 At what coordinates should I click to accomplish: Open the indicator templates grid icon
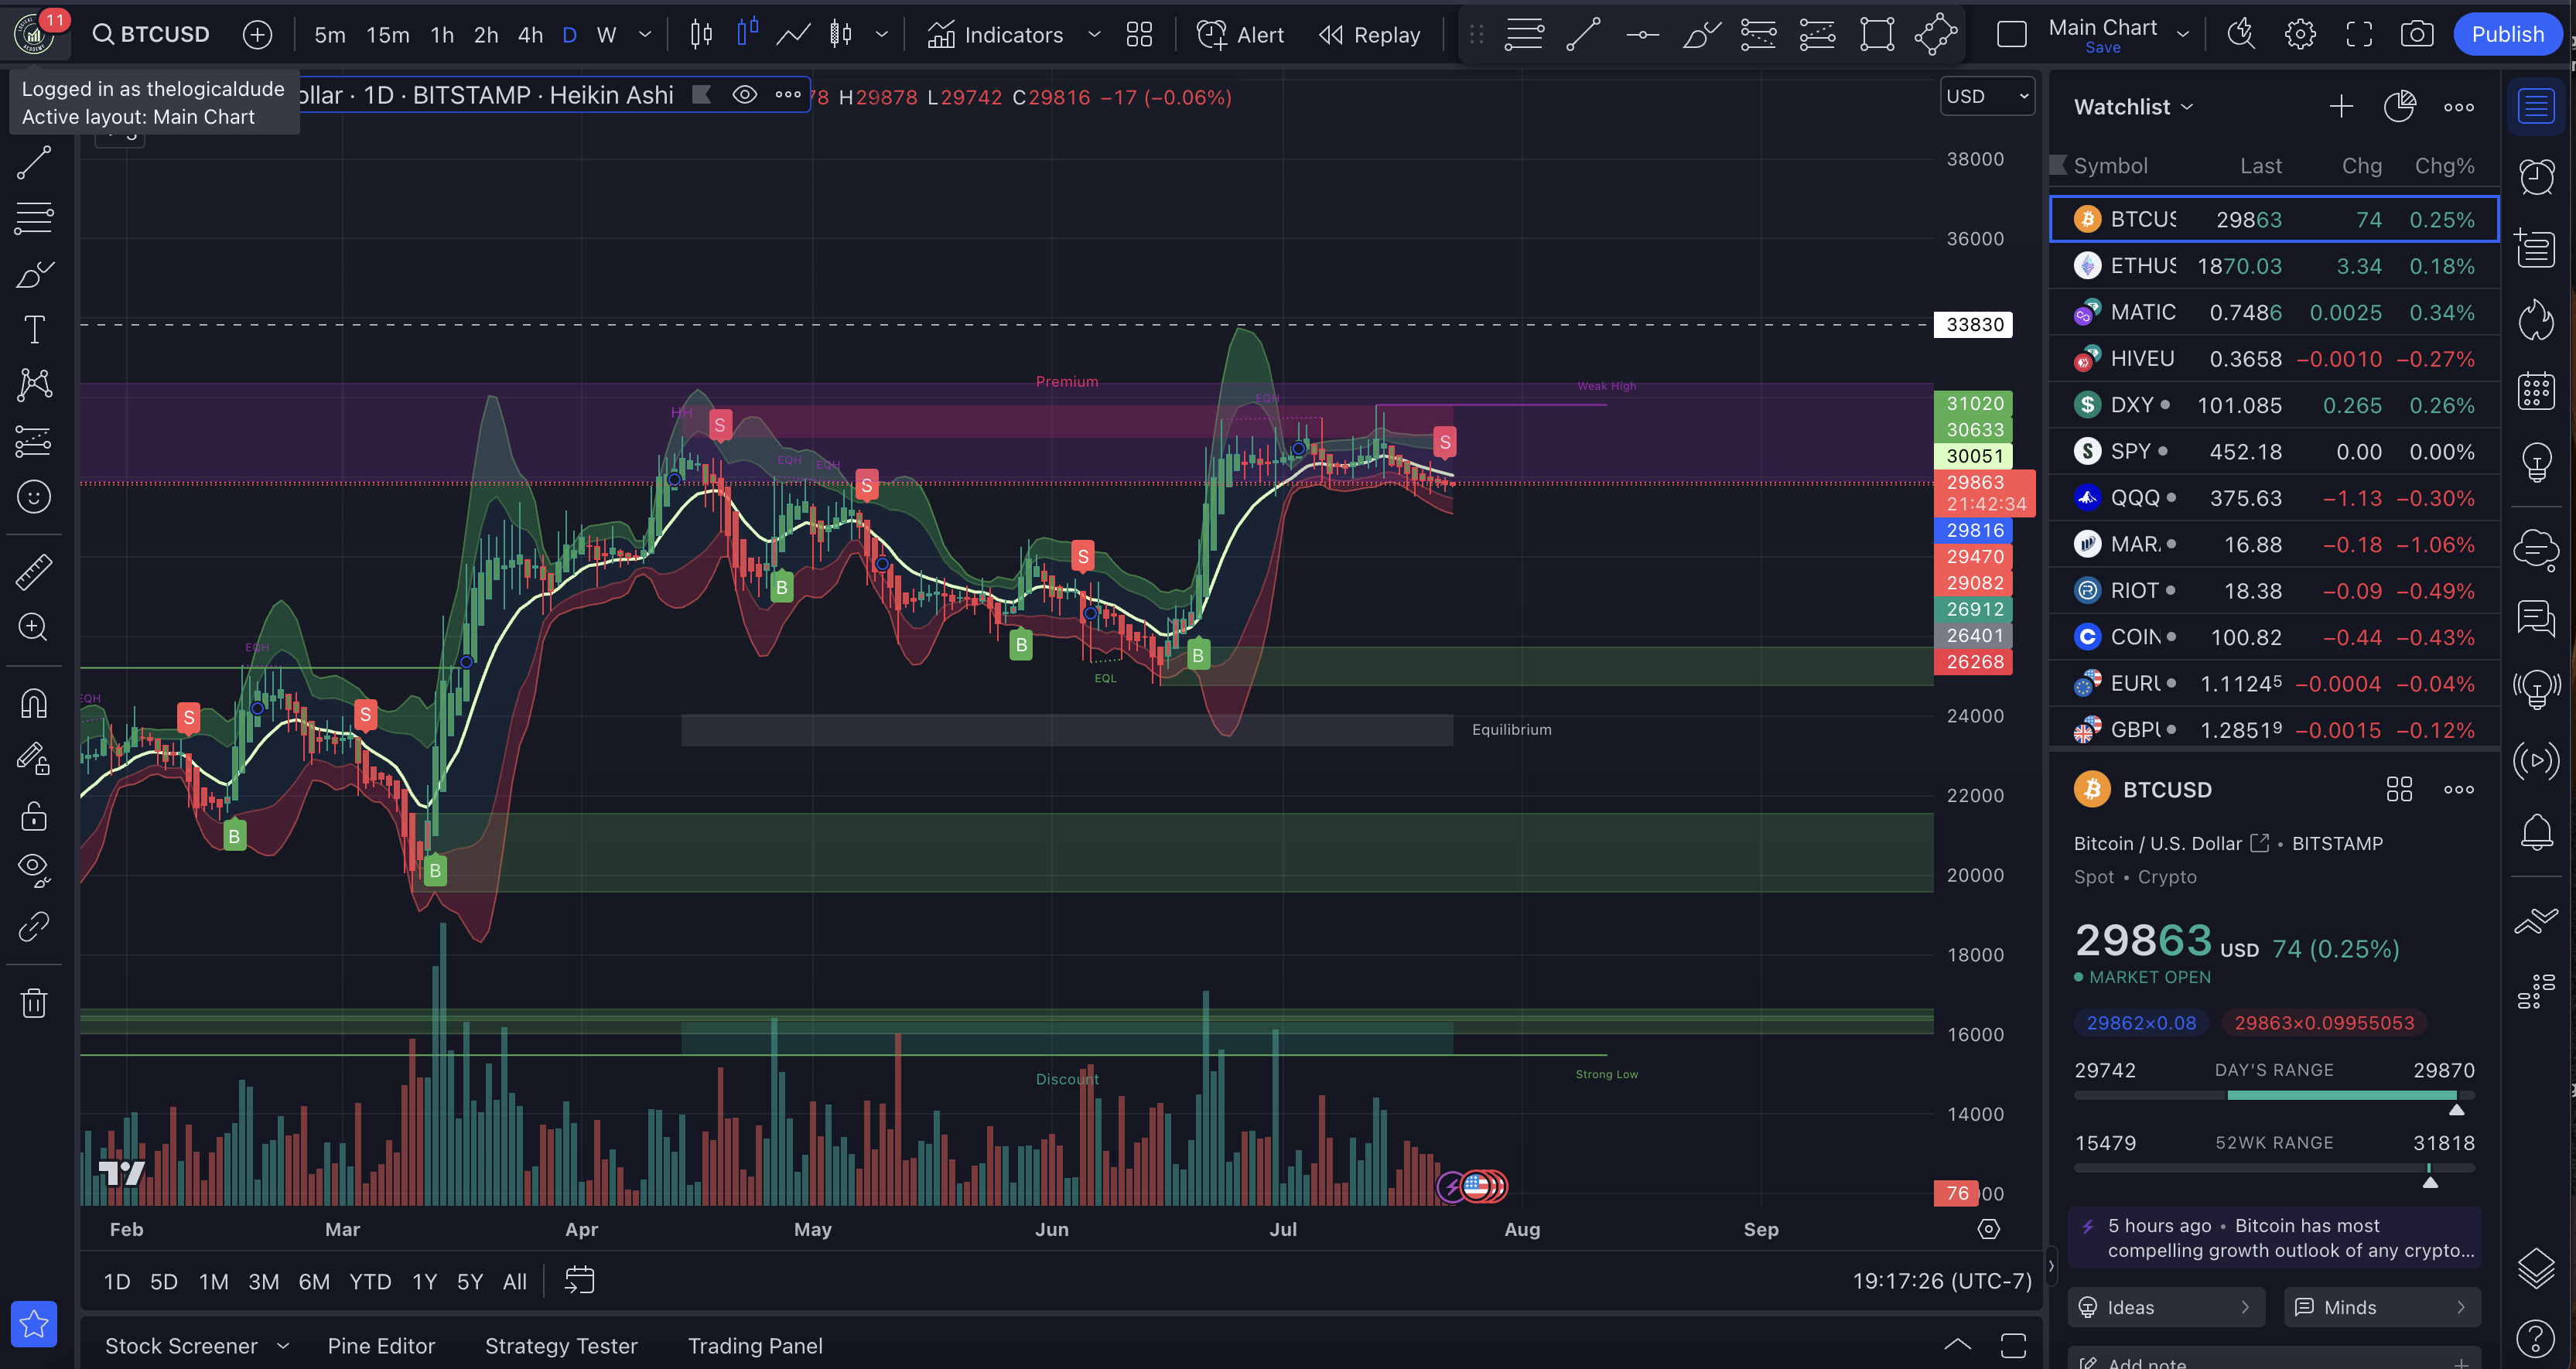point(1139,35)
